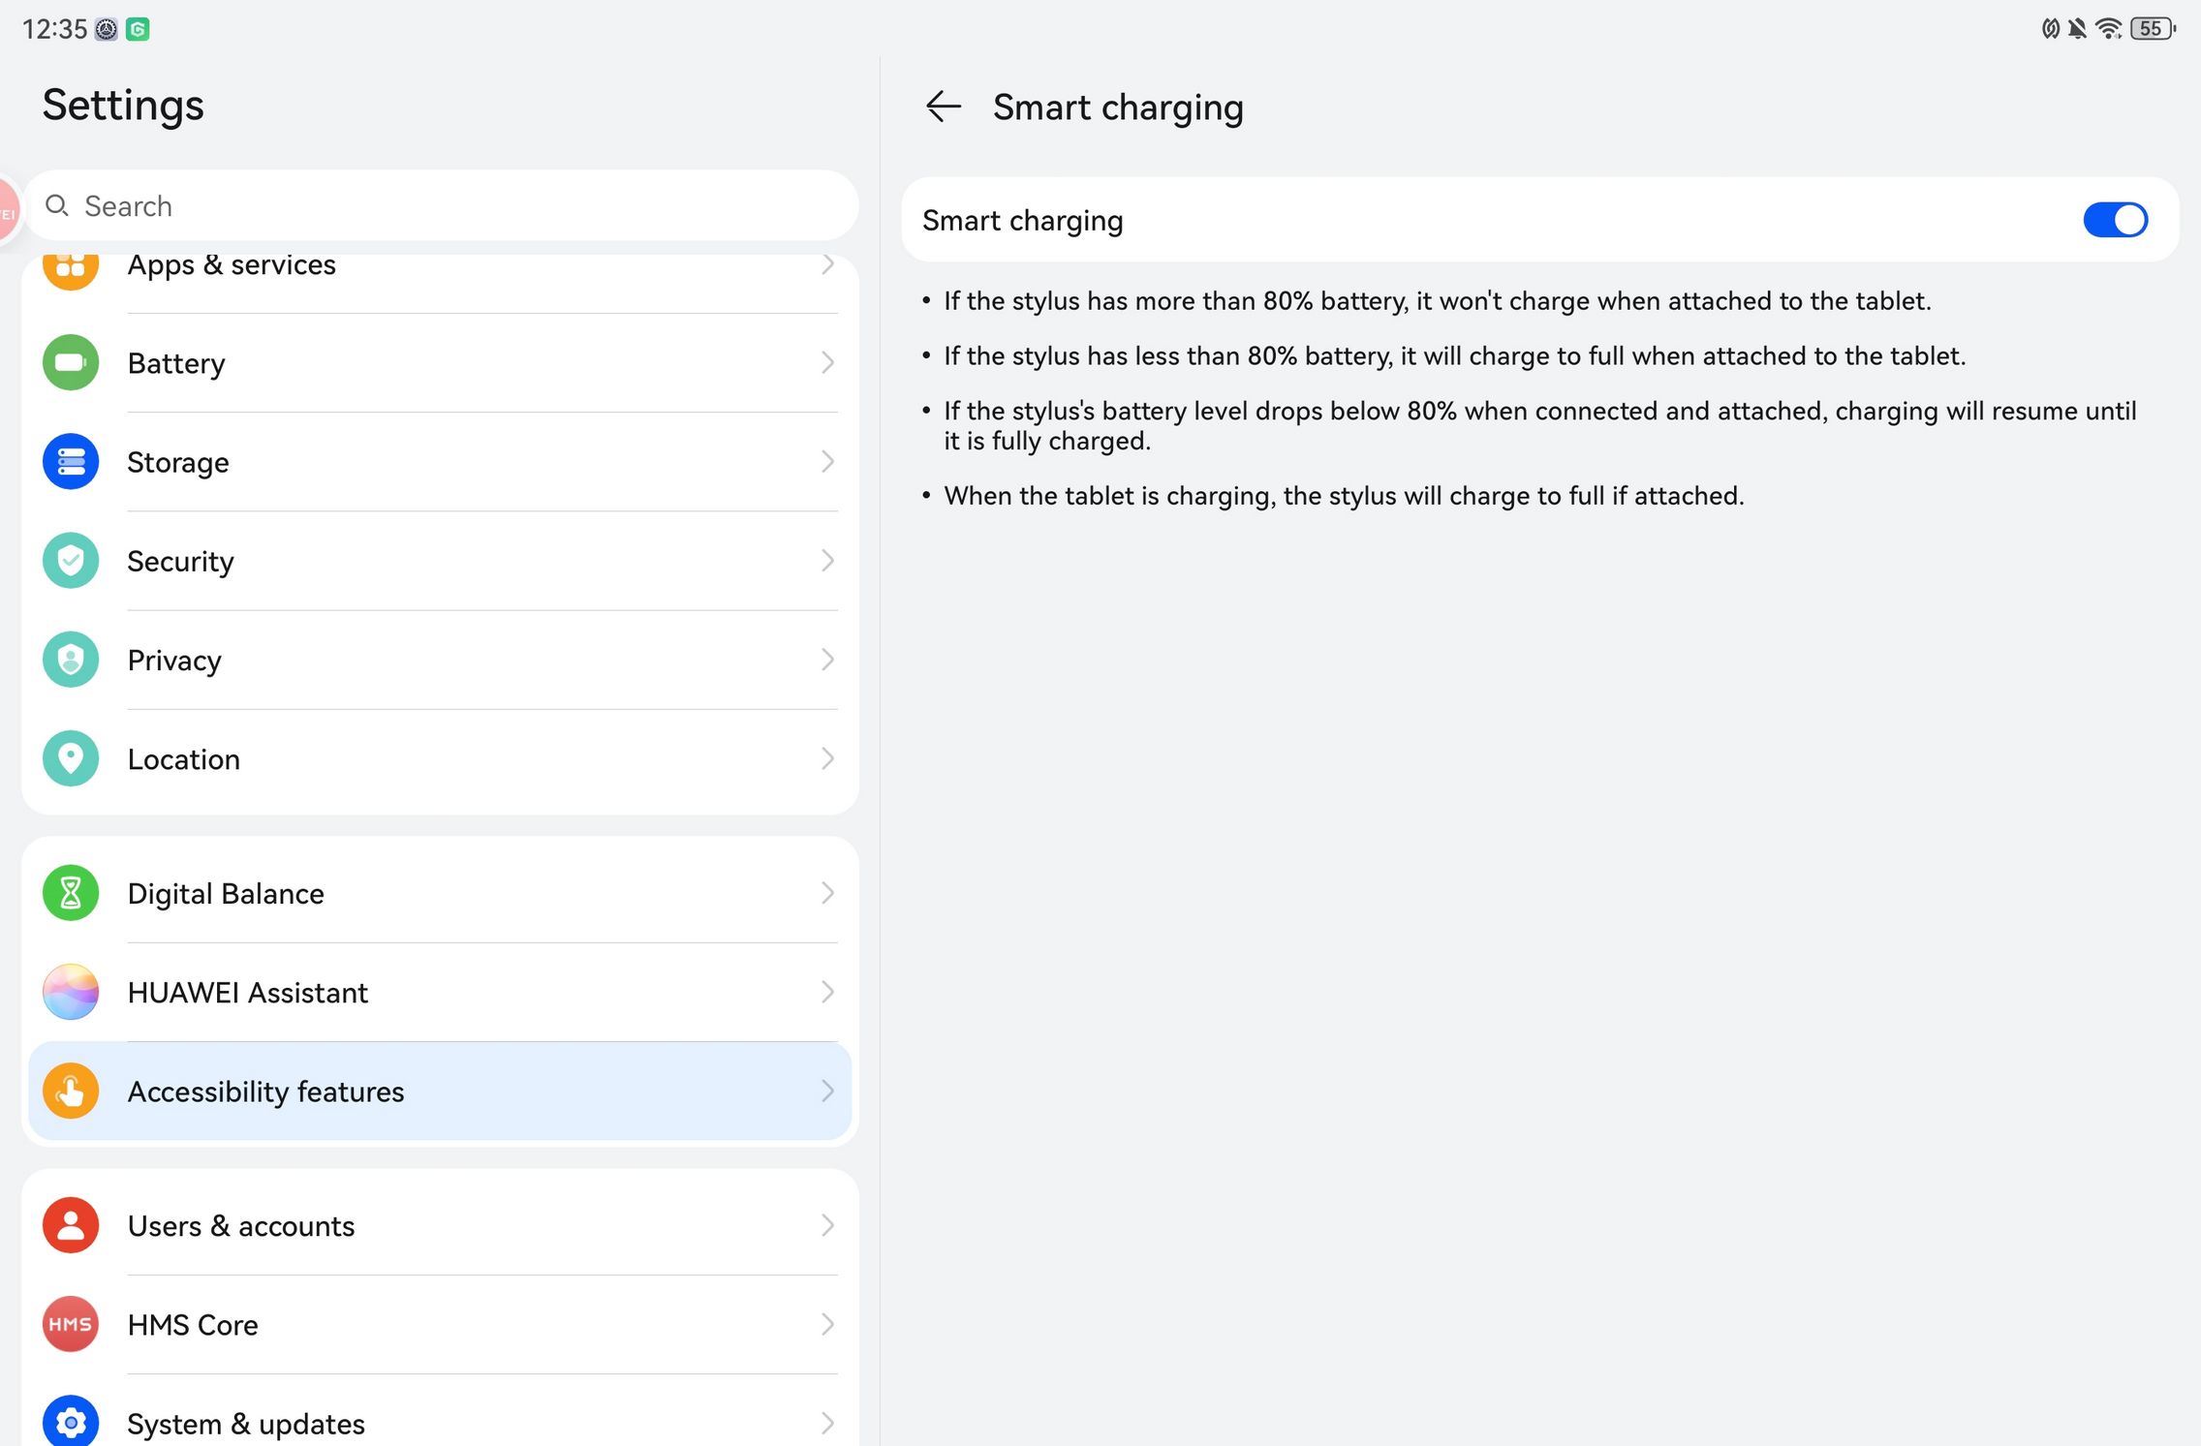Viewport: 2201px width, 1446px height.
Task: Disable the Smart charging toggle
Action: pos(2115,220)
